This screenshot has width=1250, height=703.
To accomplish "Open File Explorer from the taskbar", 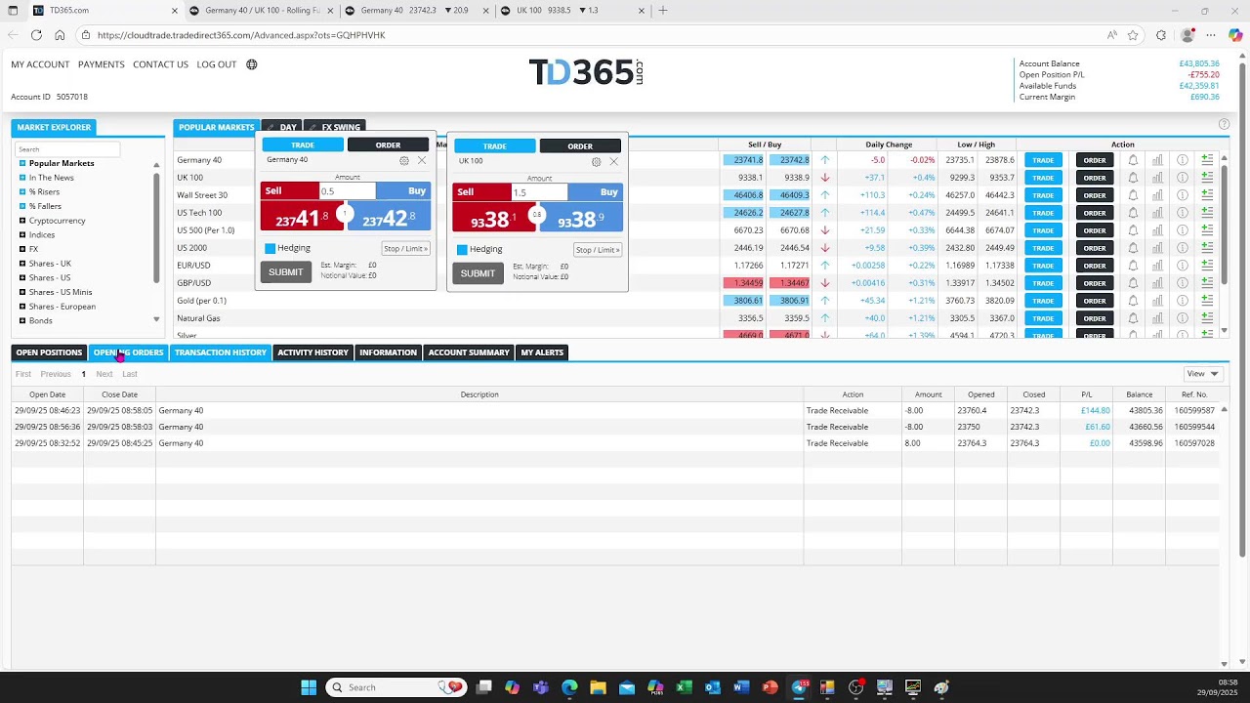I will click(x=598, y=687).
